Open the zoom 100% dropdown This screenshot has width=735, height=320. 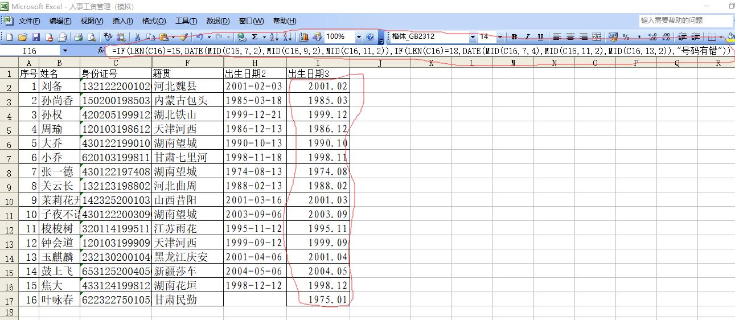coord(359,37)
